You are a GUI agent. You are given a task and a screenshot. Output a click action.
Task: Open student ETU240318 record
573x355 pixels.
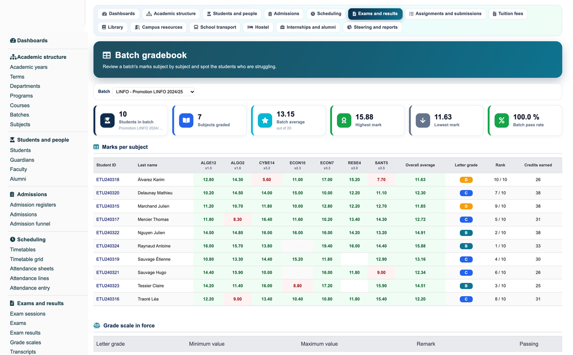[108, 180]
